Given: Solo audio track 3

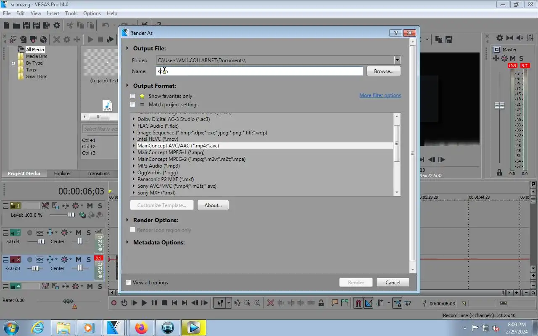Looking at the screenshot, I should pos(89,260).
